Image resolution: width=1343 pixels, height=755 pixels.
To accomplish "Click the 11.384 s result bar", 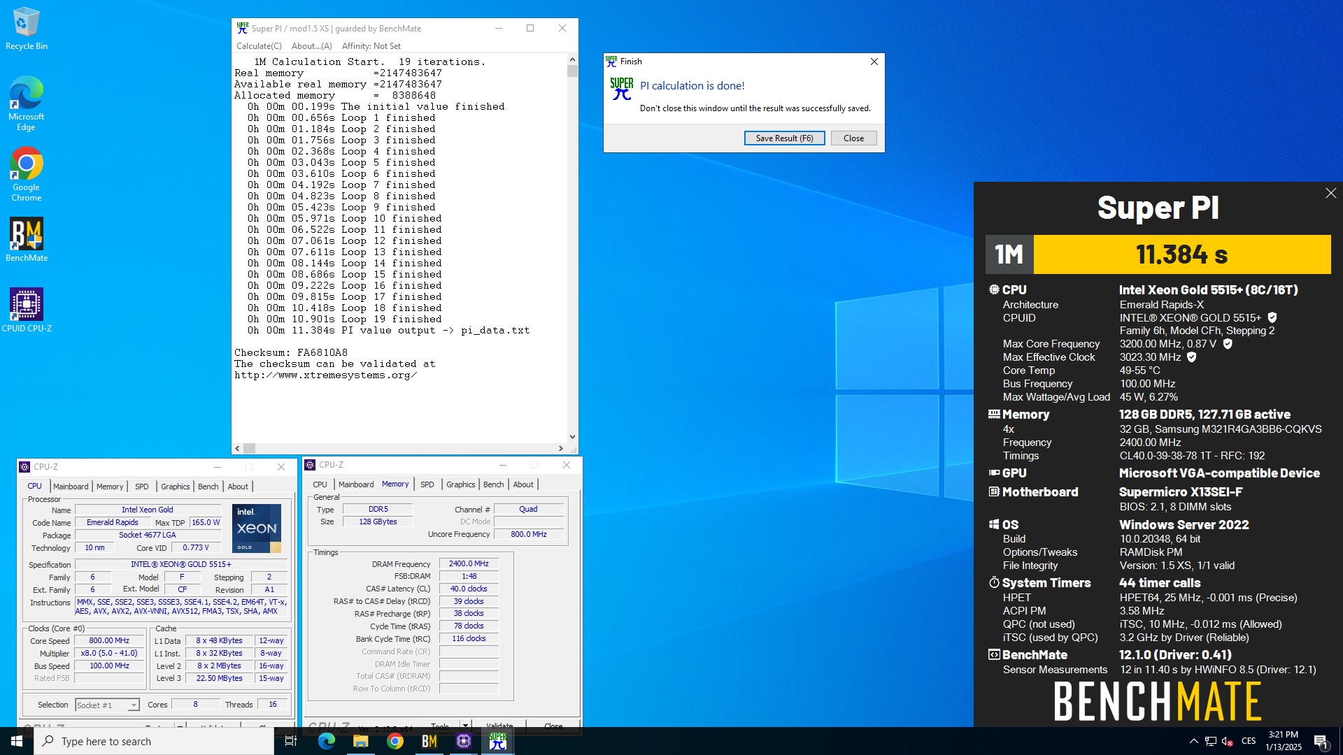I will [1181, 254].
